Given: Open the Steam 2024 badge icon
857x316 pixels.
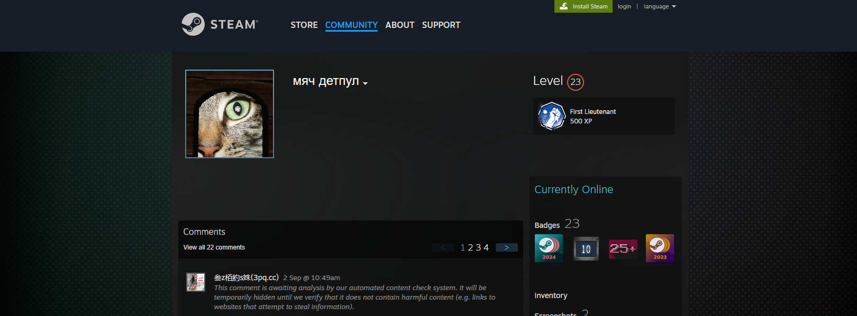Looking at the screenshot, I should click(x=549, y=248).
